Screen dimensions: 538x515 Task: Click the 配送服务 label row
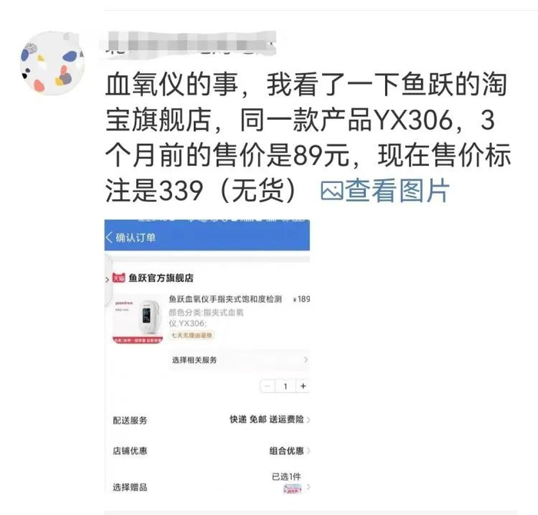point(211,420)
